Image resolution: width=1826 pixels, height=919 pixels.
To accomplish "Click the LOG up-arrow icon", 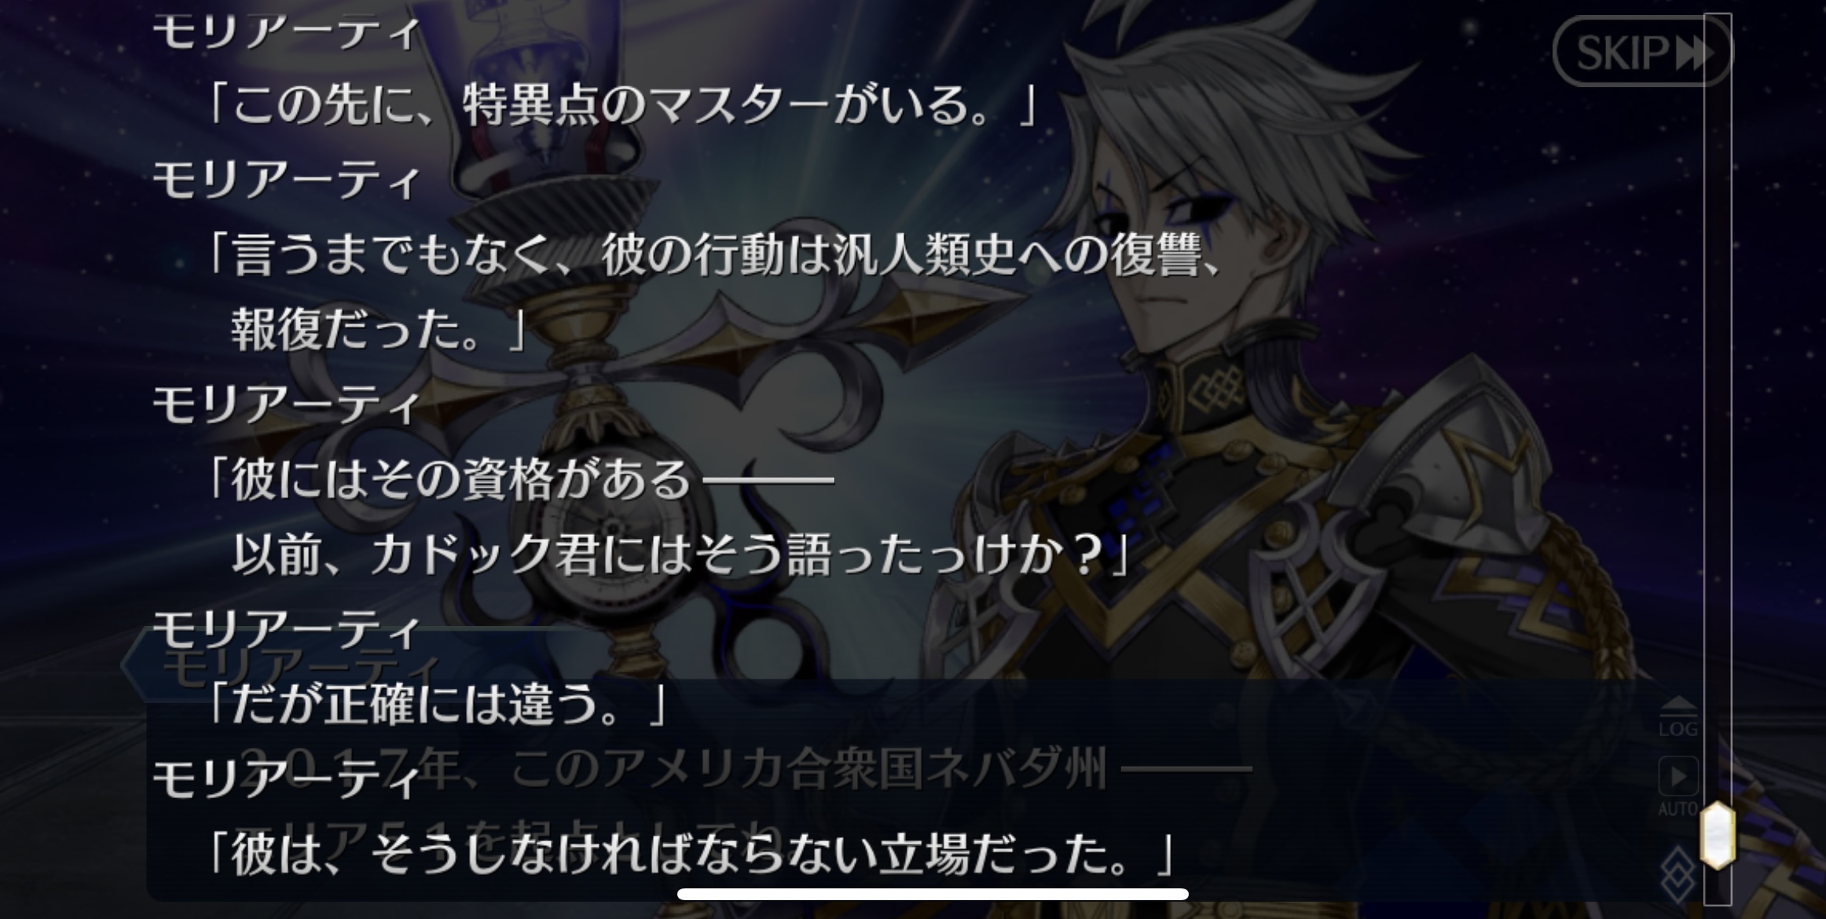I will [x=1678, y=716].
